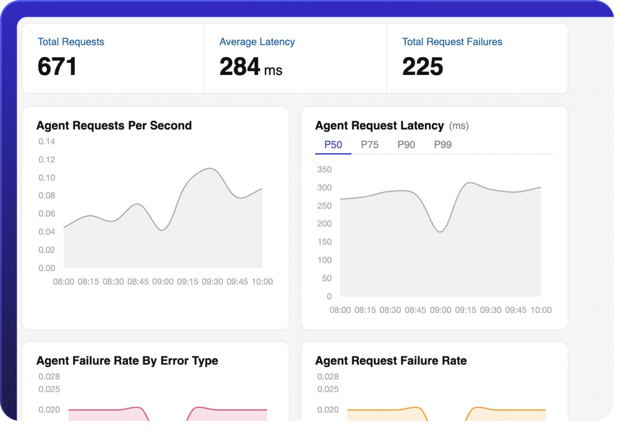Click the pink failure-by-error-type chart
Screen dimensions: 626x436
(x=167, y=414)
